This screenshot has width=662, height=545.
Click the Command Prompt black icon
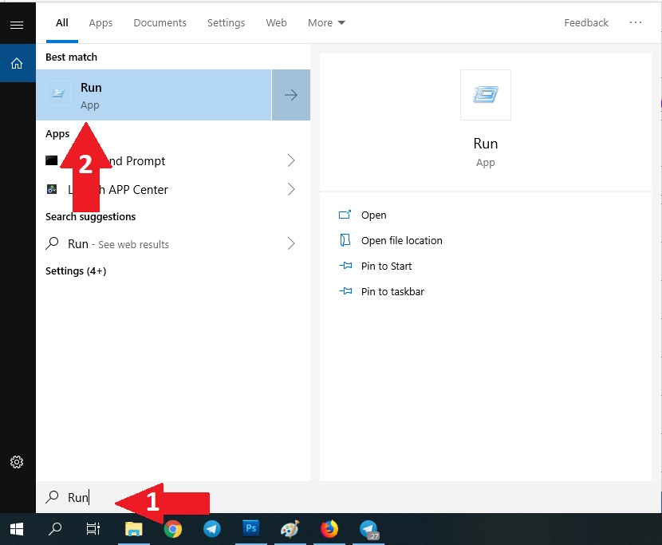(52, 160)
